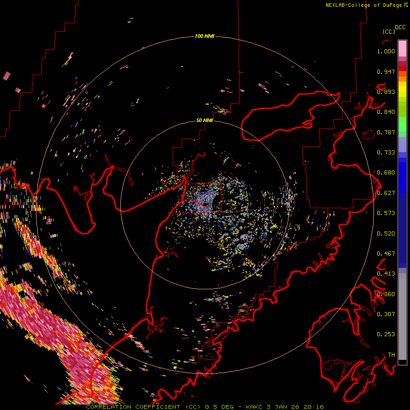Viewport: 410px width, 410px height.
Task: Click the 0.947 color scale value
Action: [386, 72]
